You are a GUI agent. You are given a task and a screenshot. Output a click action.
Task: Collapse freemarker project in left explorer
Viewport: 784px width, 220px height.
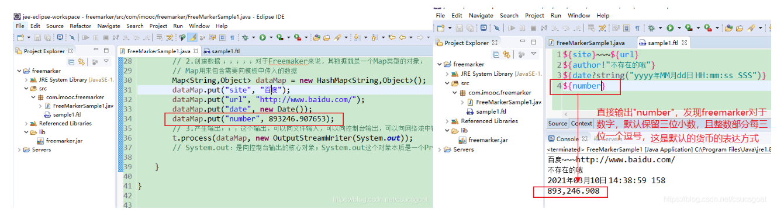click(19, 71)
